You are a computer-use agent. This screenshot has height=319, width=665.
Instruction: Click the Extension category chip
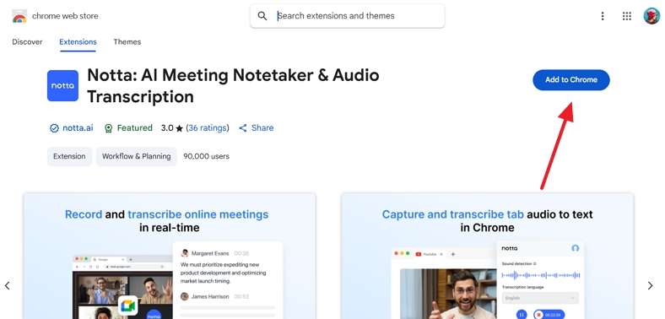[x=69, y=156]
